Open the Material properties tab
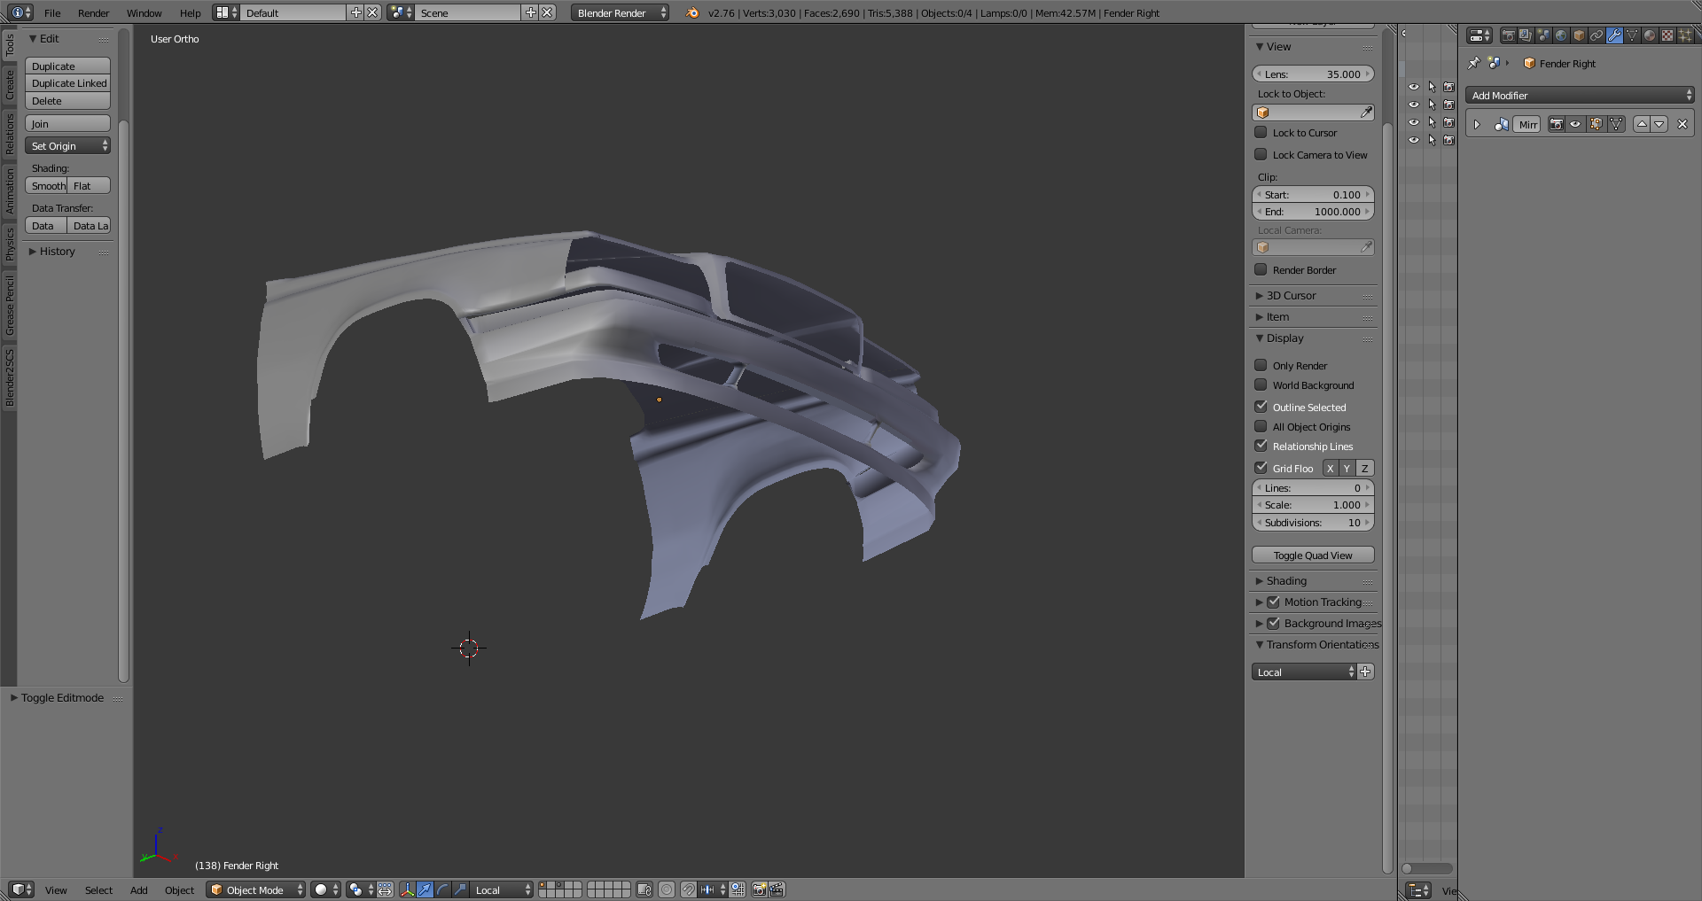 point(1650,35)
